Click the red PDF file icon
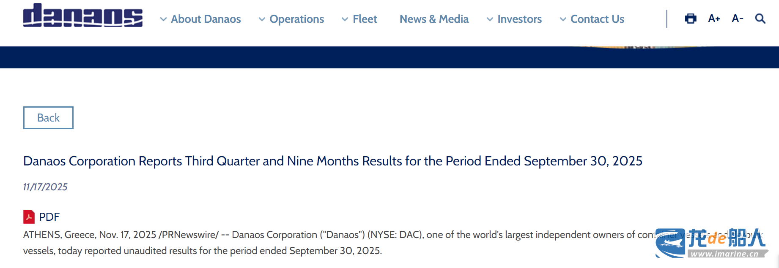The image size is (779, 268). (x=29, y=217)
